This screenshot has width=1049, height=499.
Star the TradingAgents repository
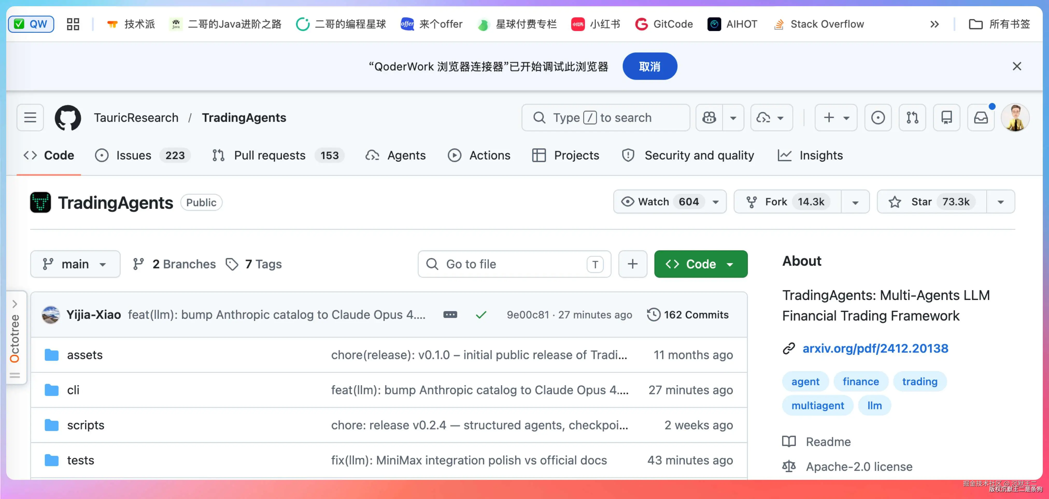point(932,202)
